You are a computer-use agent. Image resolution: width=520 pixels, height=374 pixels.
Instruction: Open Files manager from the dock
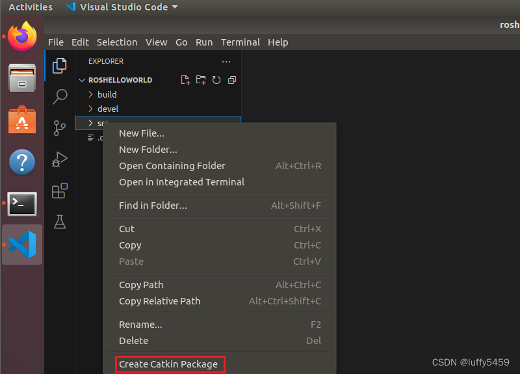click(x=22, y=77)
